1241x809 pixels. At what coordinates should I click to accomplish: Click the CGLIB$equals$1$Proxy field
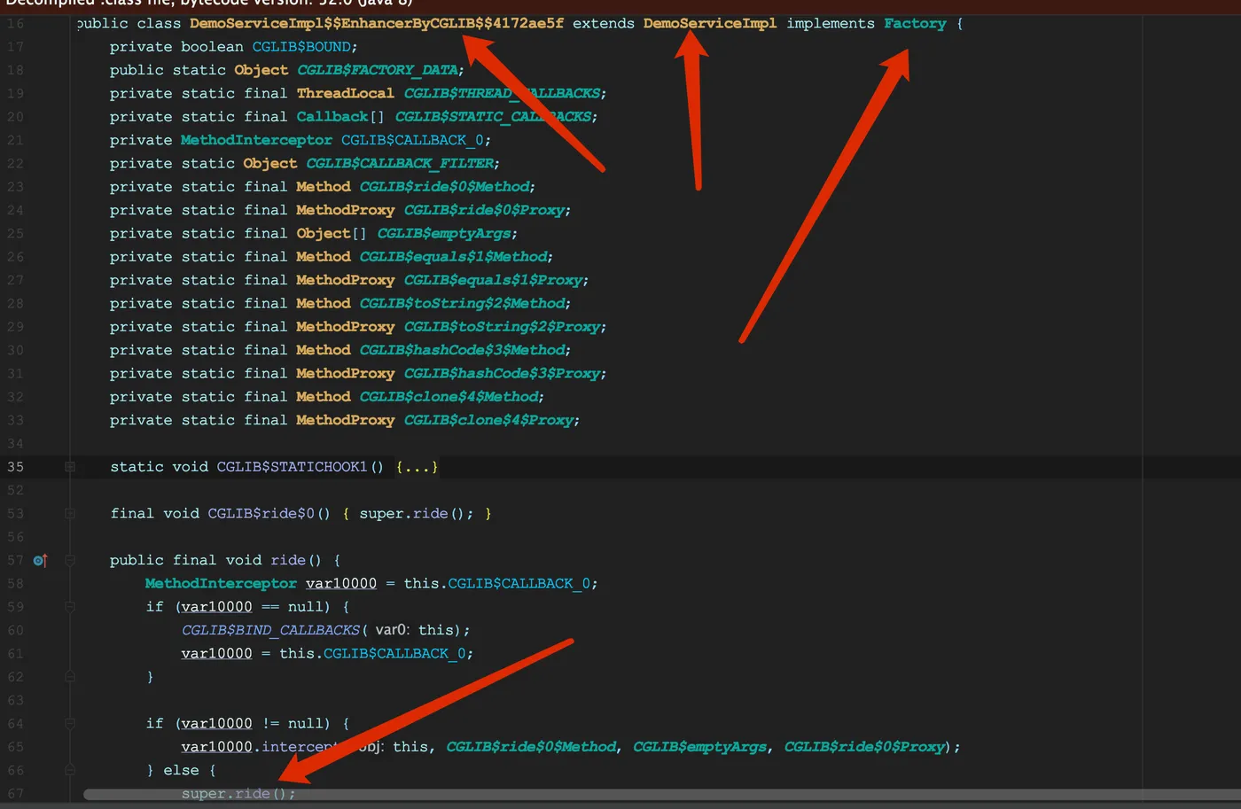494,280
